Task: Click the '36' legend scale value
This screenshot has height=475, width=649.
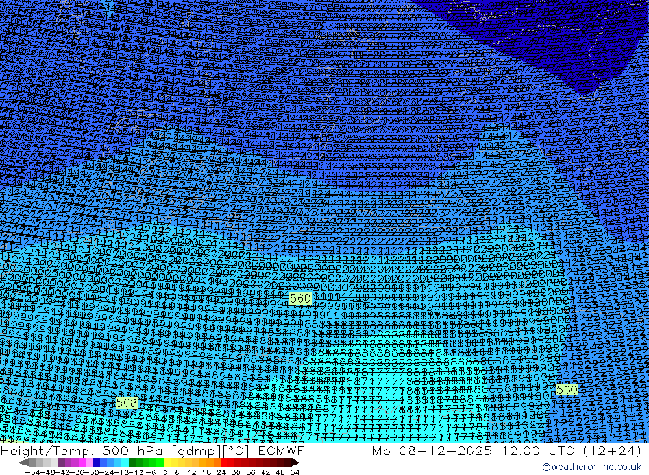Action: 251,472
